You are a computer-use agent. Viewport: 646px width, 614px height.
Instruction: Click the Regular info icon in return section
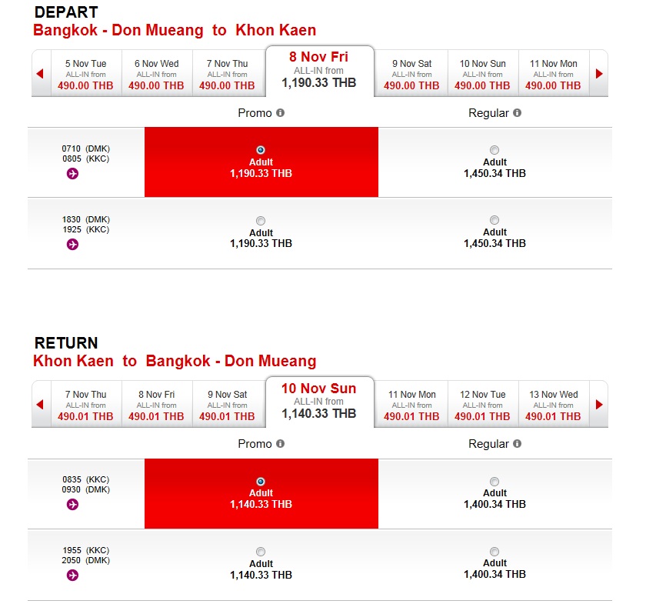click(517, 444)
